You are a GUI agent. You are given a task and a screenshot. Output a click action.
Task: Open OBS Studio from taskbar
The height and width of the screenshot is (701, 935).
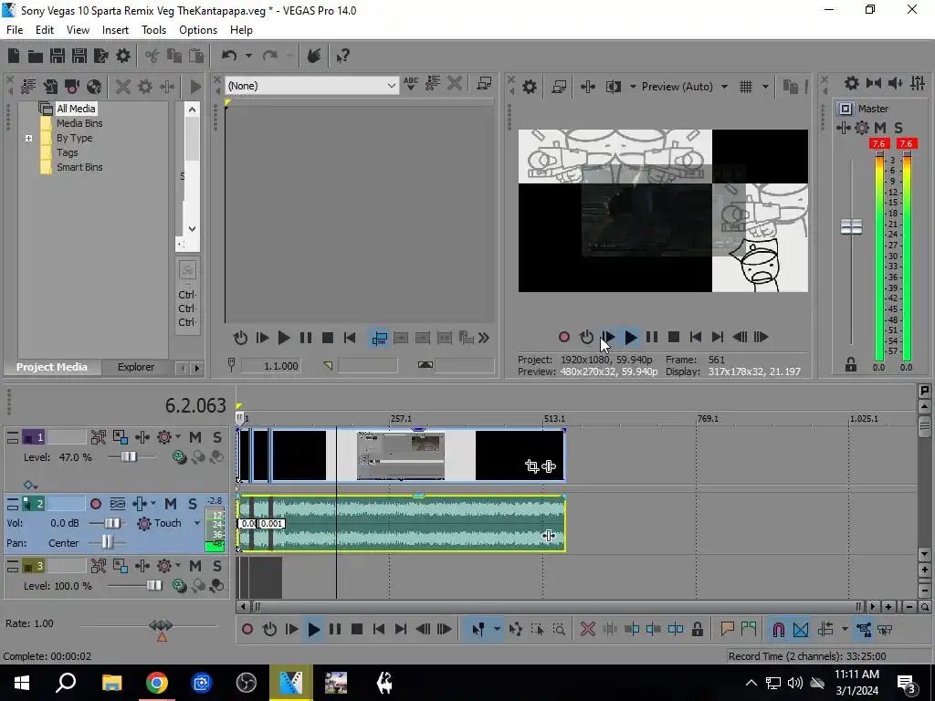pos(247,683)
